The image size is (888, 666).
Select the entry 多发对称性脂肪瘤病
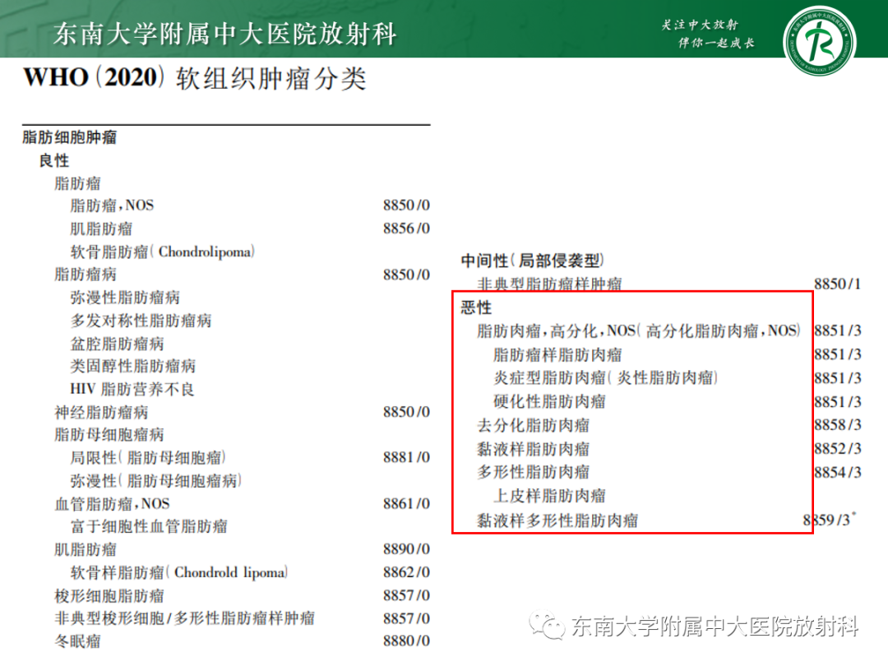141,321
